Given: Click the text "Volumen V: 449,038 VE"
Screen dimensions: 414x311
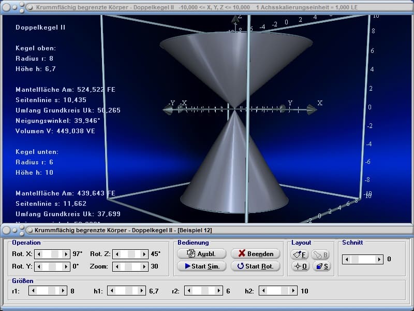Looking at the screenshot, I should pos(55,131).
